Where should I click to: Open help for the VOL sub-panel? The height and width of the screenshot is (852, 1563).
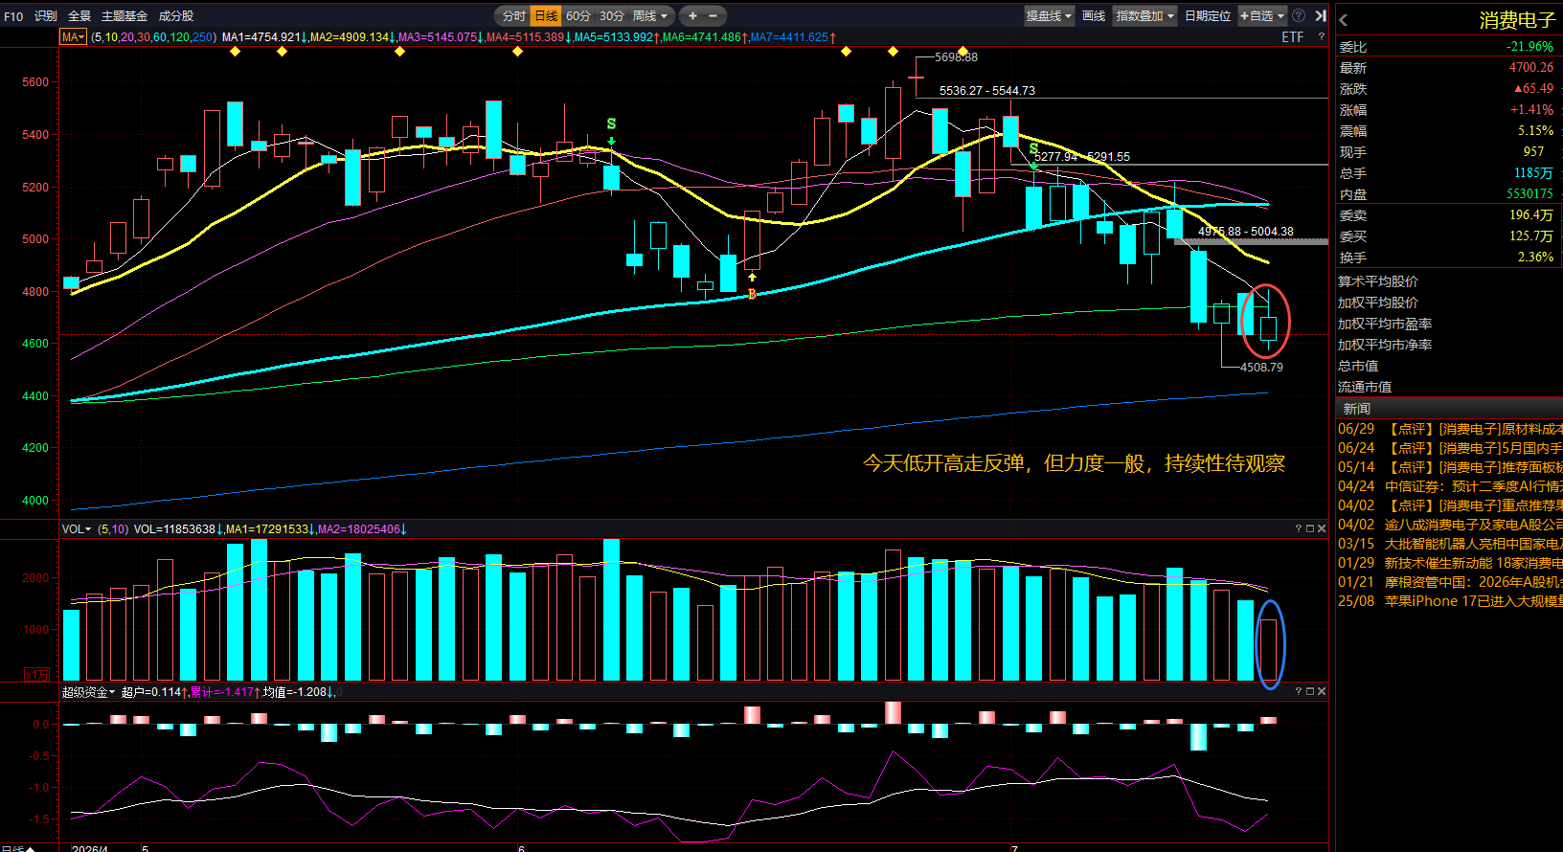(1299, 528)
